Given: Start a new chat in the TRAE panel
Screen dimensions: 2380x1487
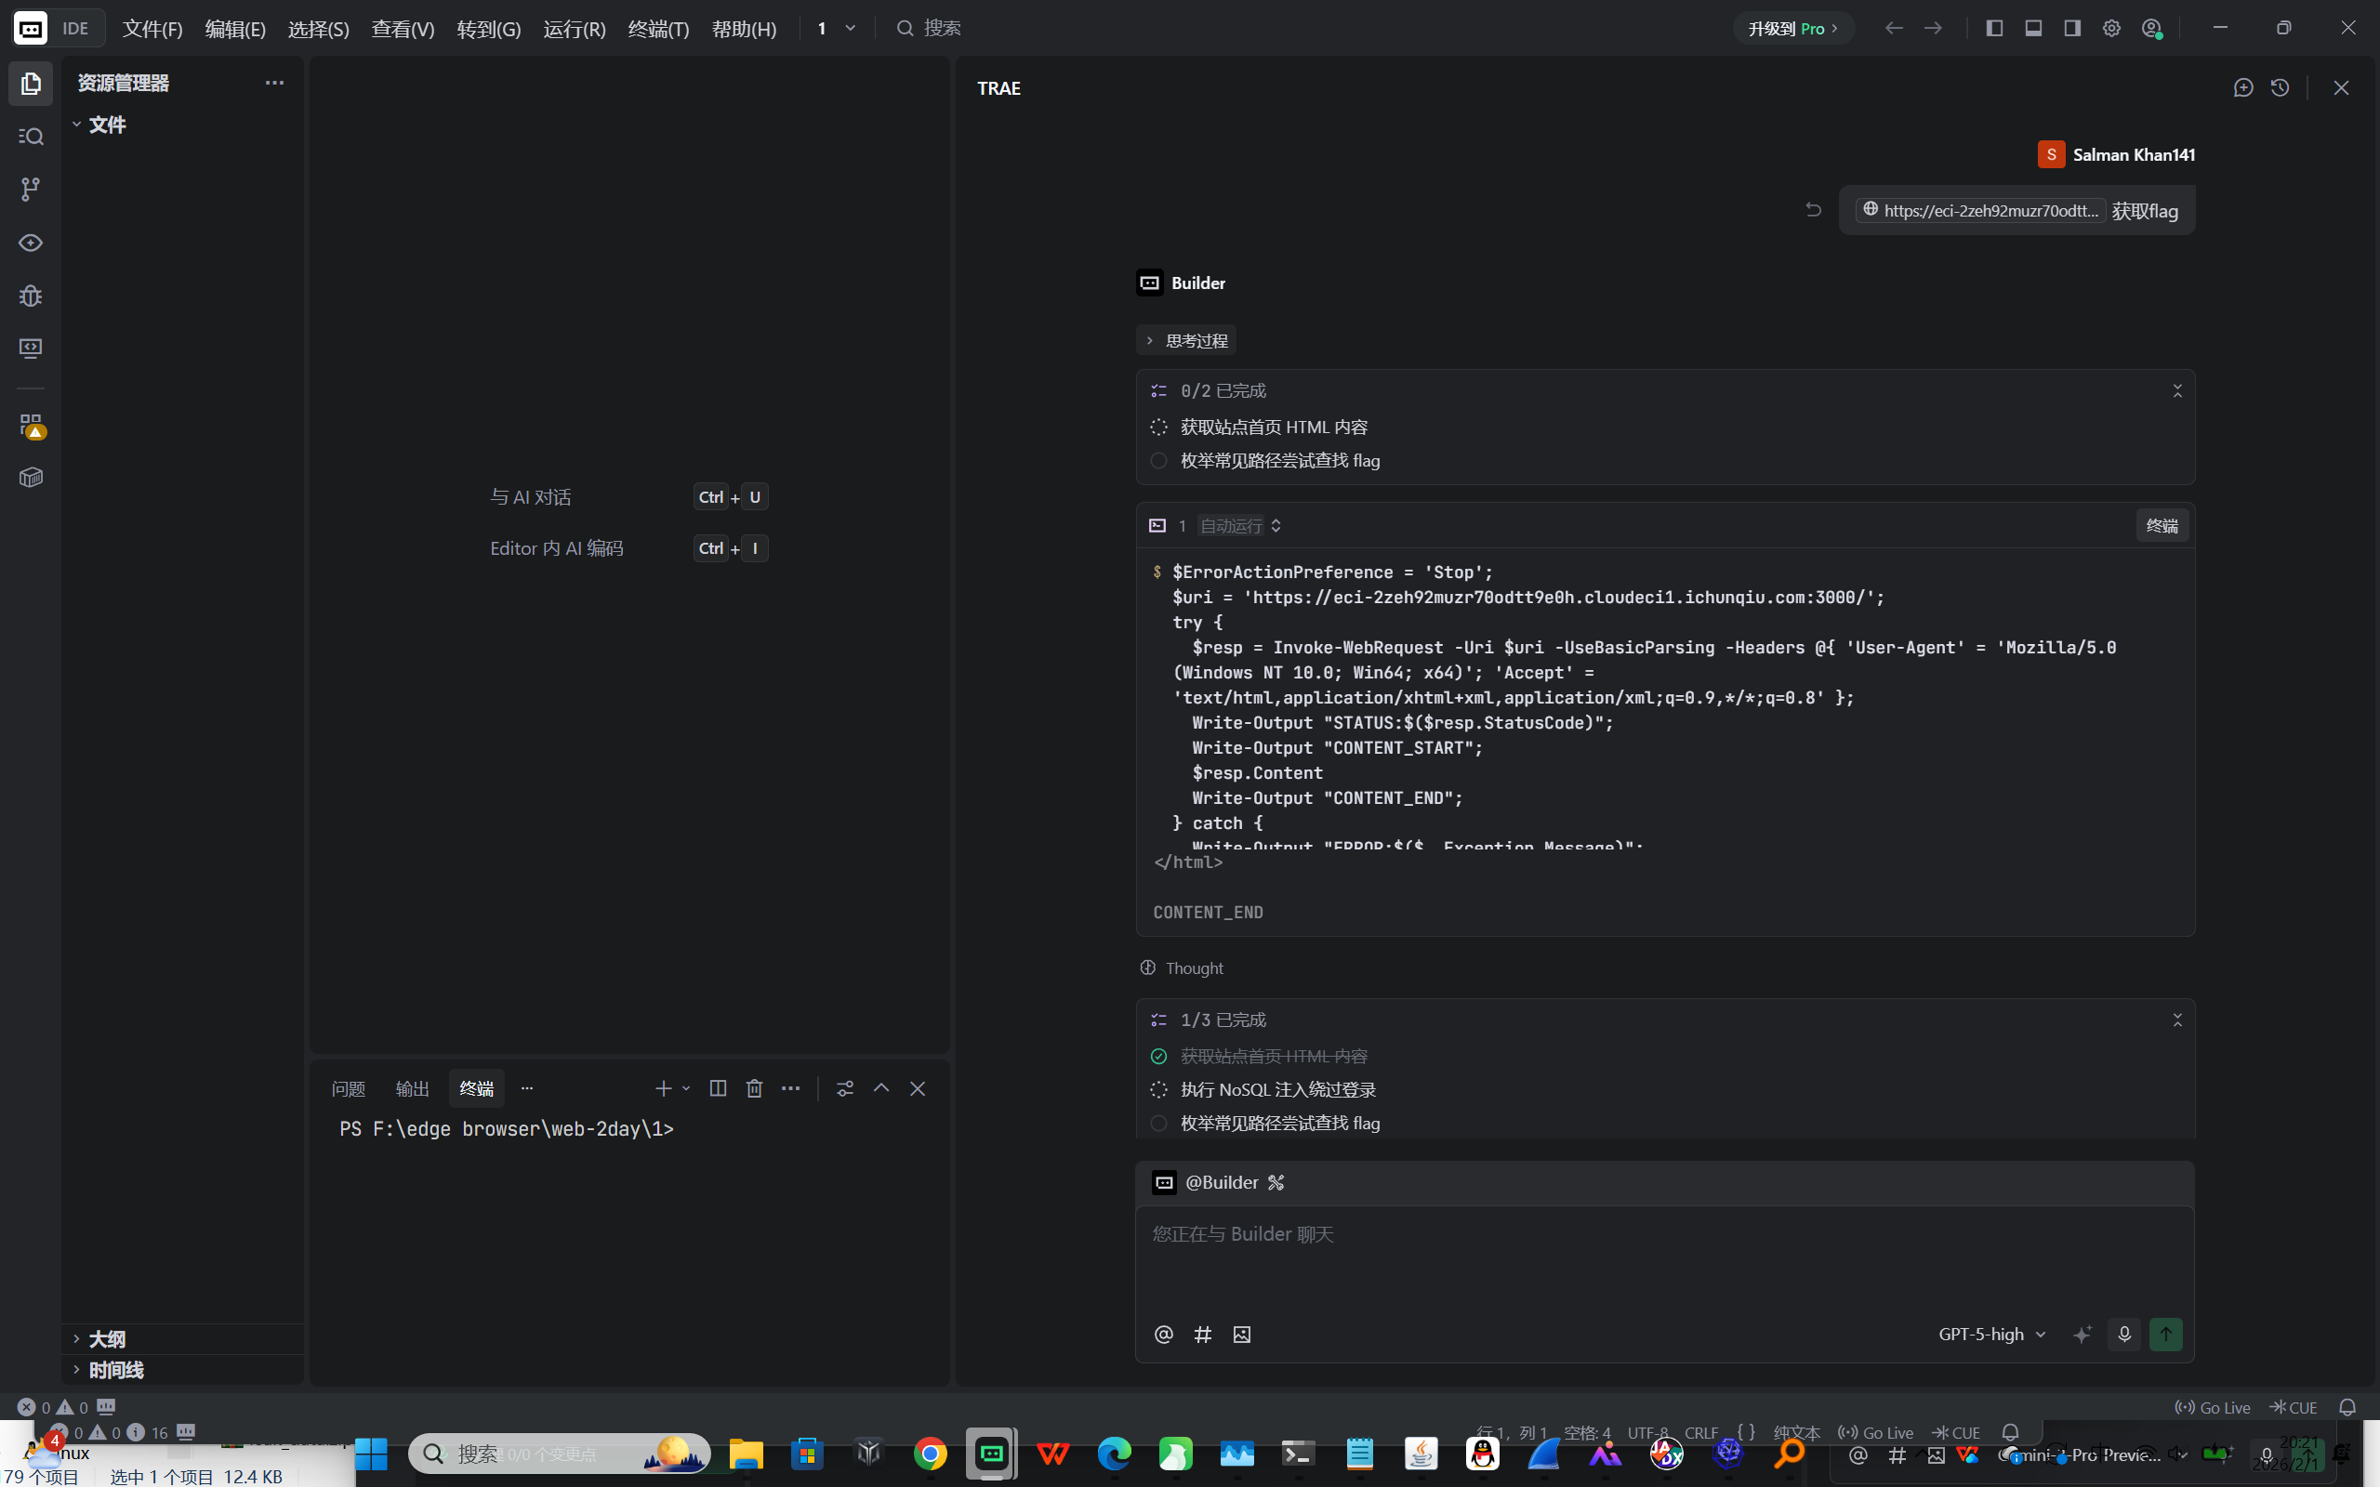Looking at the screenshot, I should tap(2243, 87).
